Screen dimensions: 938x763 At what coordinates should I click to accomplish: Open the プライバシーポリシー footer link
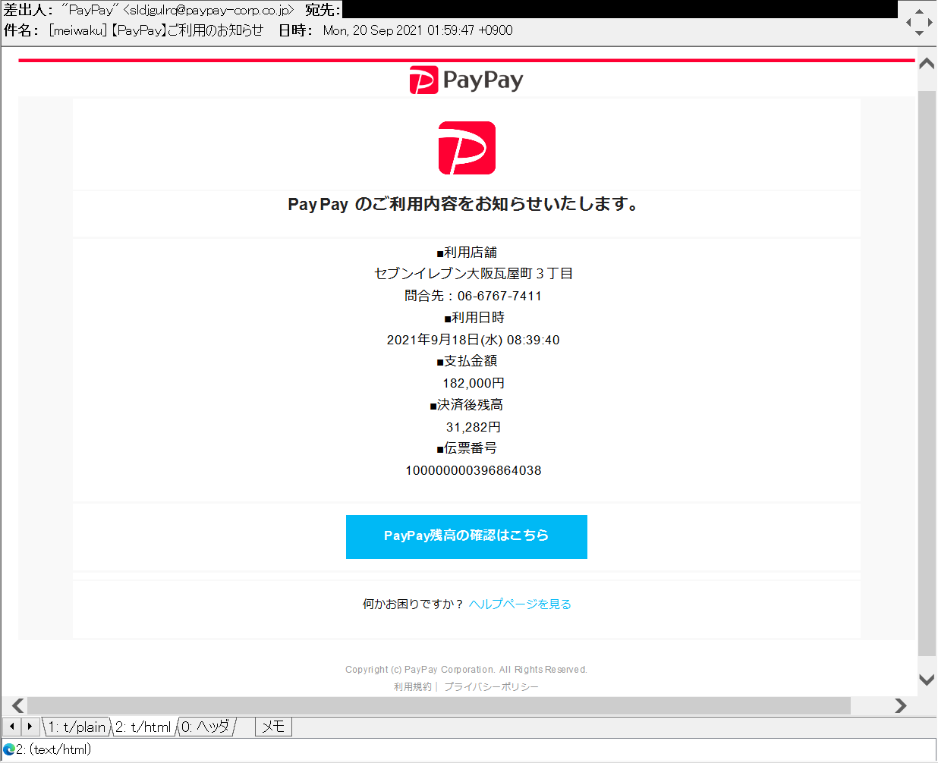pos(491,686)
